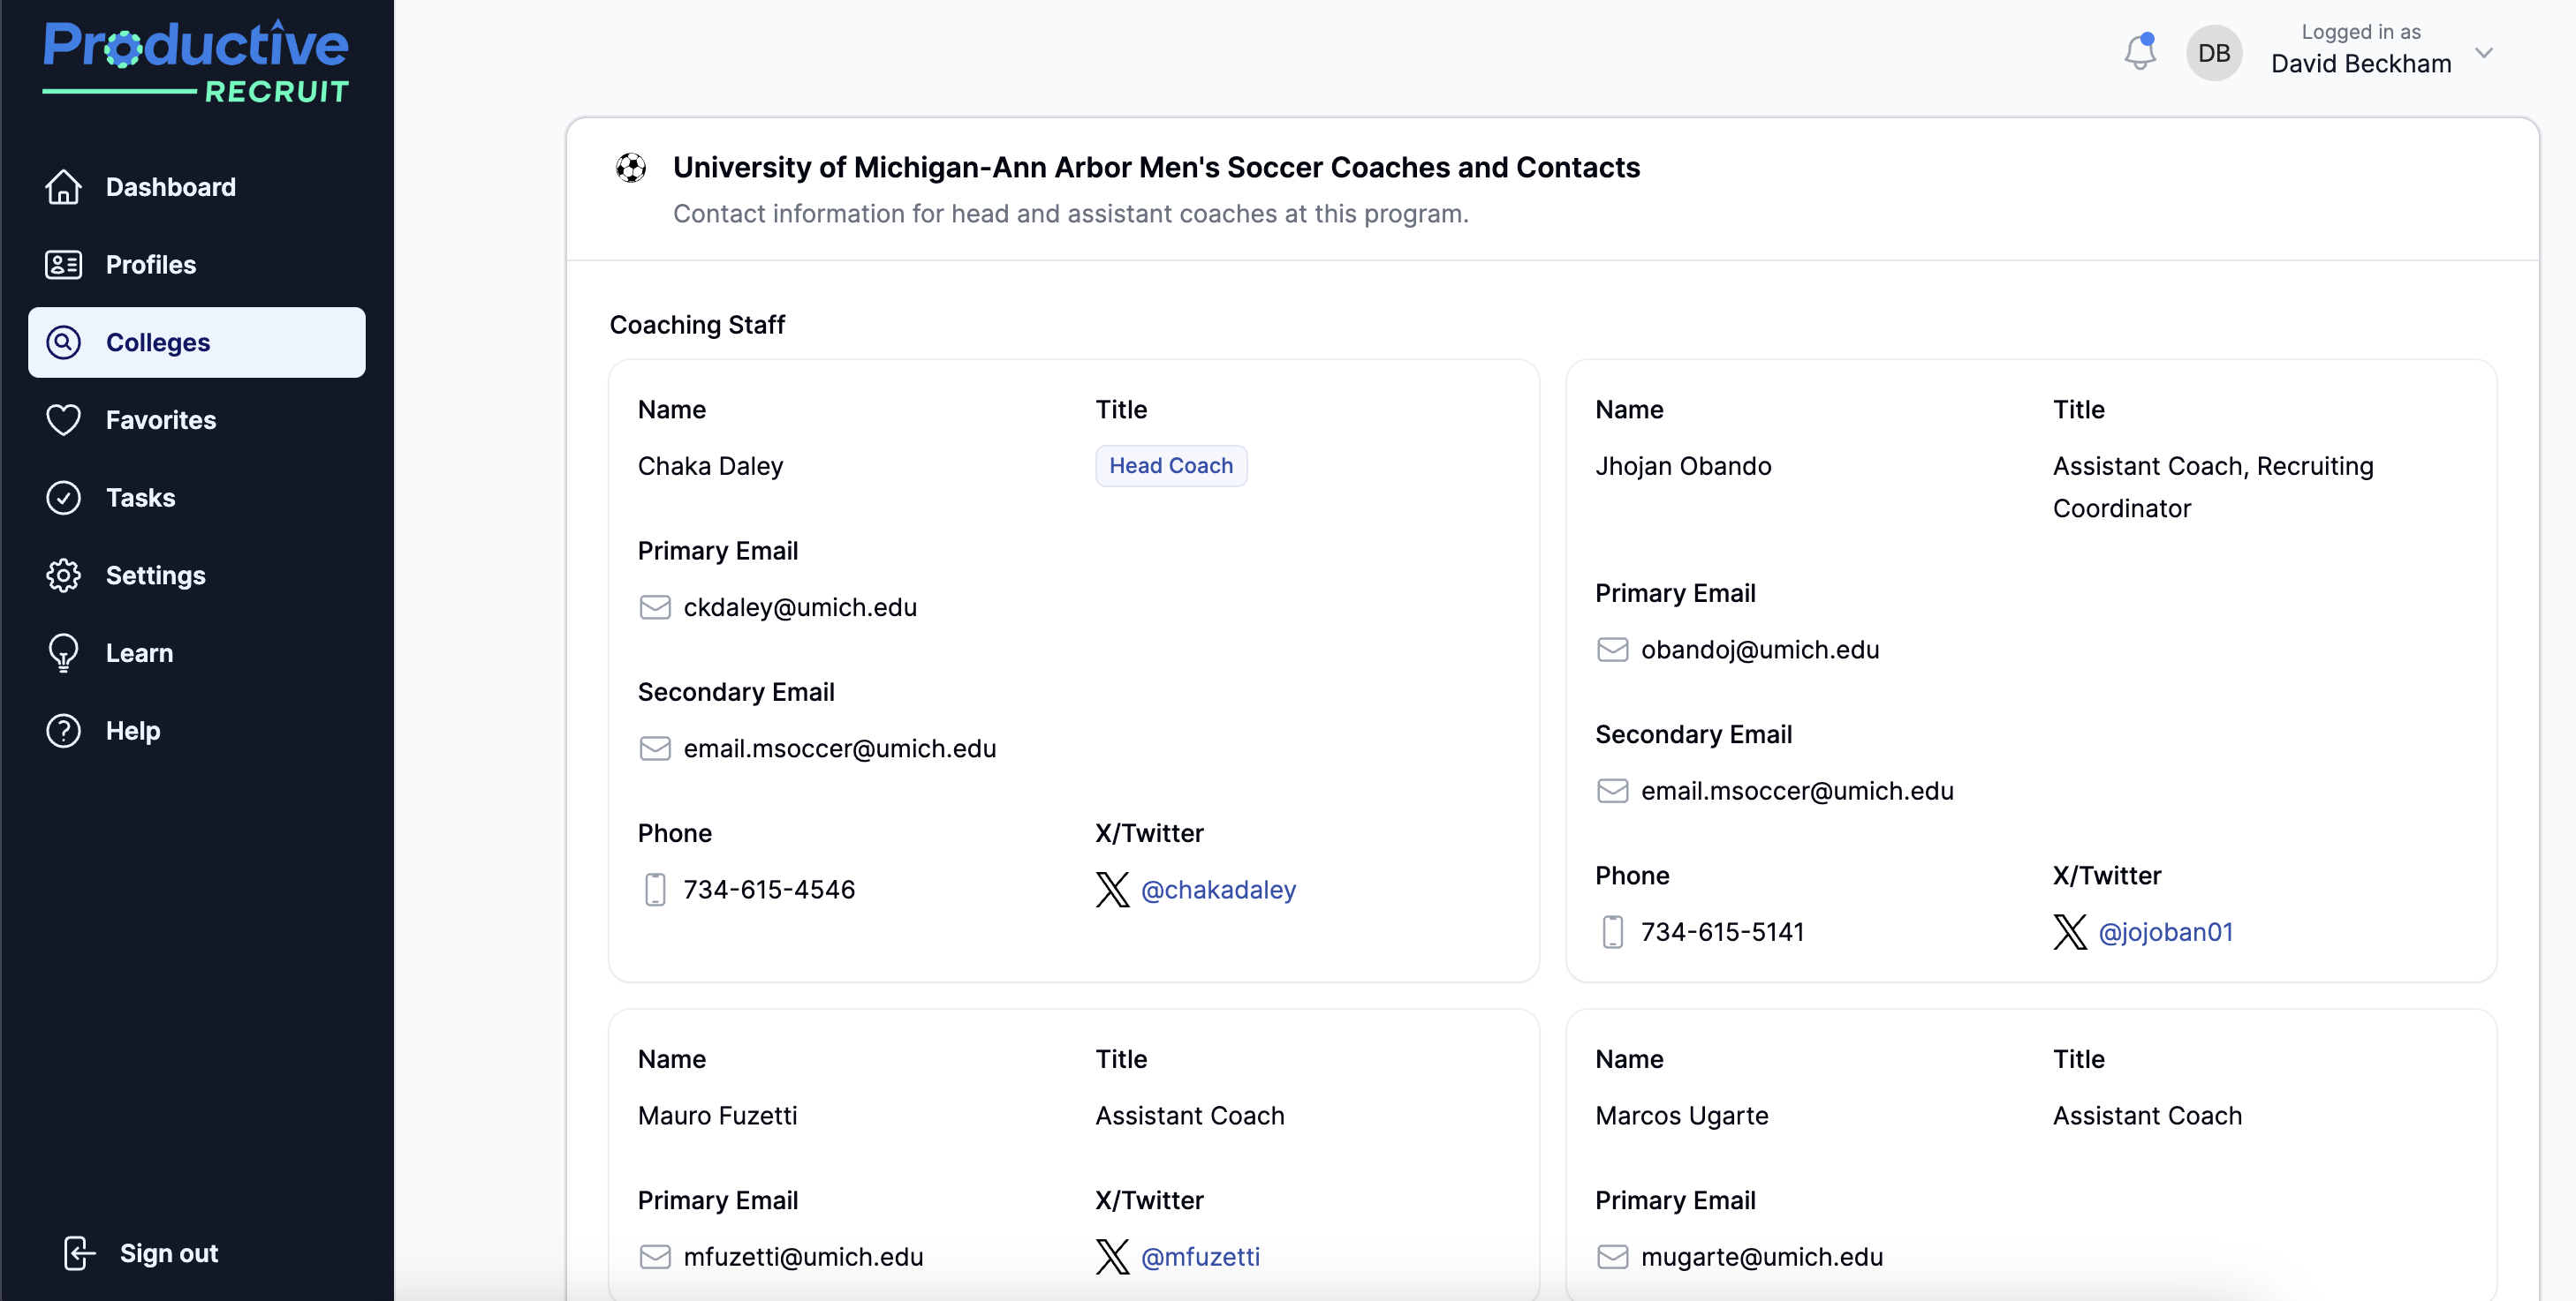Click the soccer ball header icon
Image resolution: width=2576 pixels, height=1301 pixels.
coord(631,168)
